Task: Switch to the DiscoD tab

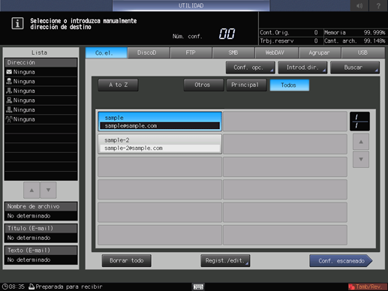Action: click(149, 53)
